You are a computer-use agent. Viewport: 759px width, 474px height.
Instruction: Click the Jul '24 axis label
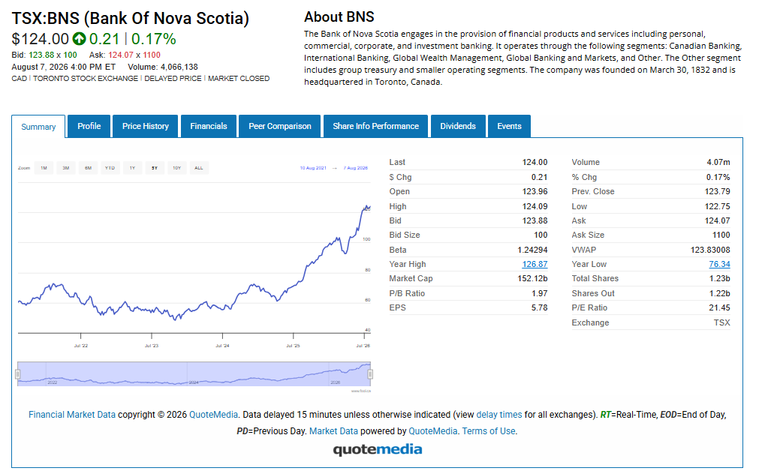coord(222,346)
